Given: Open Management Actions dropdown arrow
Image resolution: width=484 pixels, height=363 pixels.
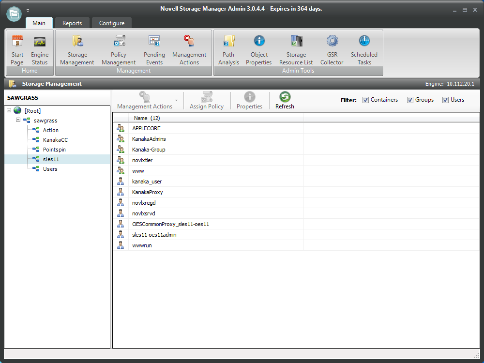Looking at the screenshot, I should [x=176, y=100].
